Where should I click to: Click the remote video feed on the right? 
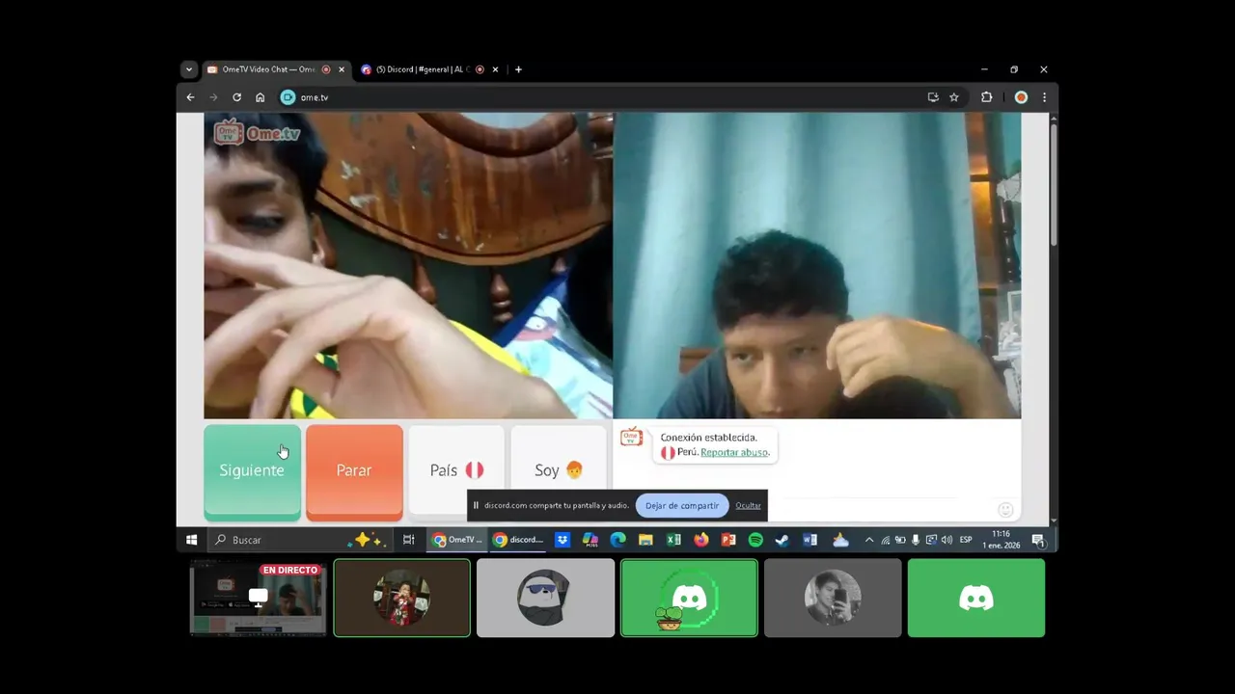pyautogui.click(x=817, y=266)
